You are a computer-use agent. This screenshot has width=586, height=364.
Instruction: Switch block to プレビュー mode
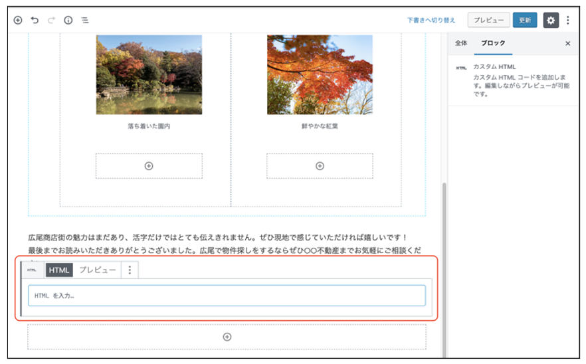[98, 270]
